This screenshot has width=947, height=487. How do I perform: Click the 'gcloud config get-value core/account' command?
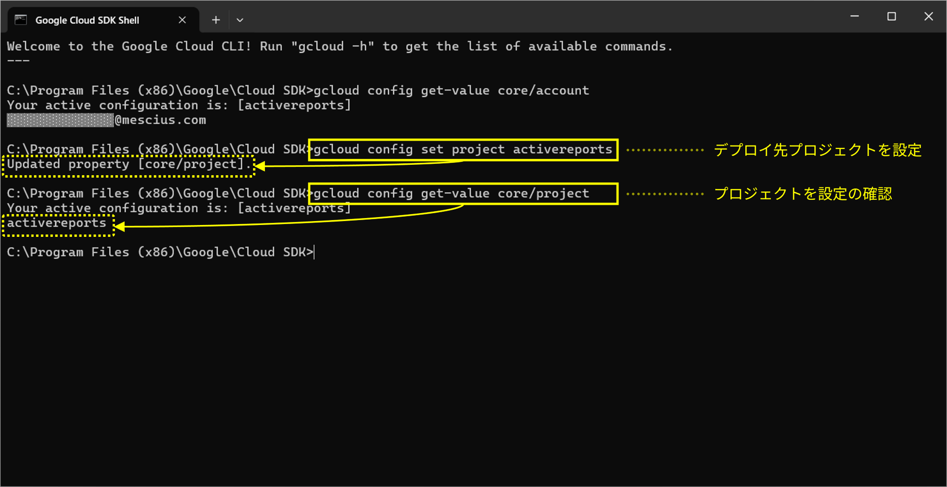[451, 90]
